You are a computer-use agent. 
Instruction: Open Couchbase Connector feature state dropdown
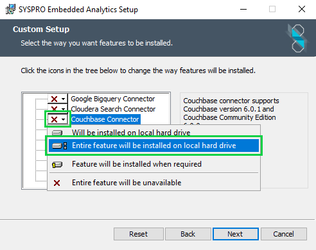point(58,119)
